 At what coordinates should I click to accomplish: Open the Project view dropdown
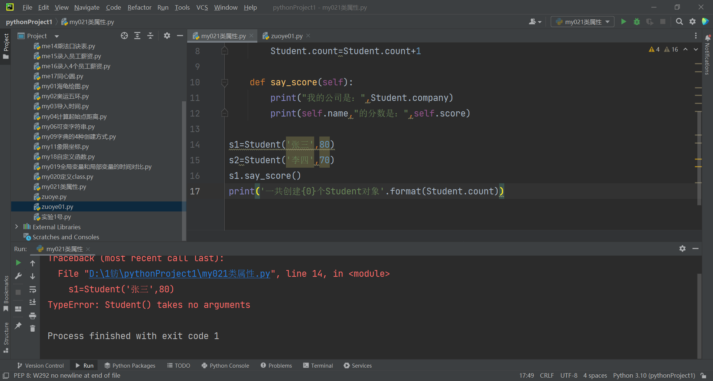coord(57,36)
